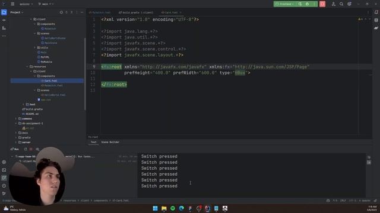Screen dimensions: 380x213
Task: Open the Services tool window icon
Action: click(x=4, y=162)
